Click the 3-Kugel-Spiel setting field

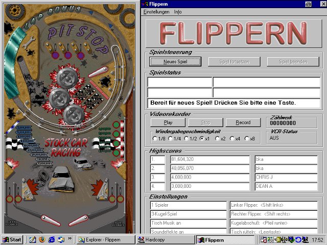[x=189, y=214]
